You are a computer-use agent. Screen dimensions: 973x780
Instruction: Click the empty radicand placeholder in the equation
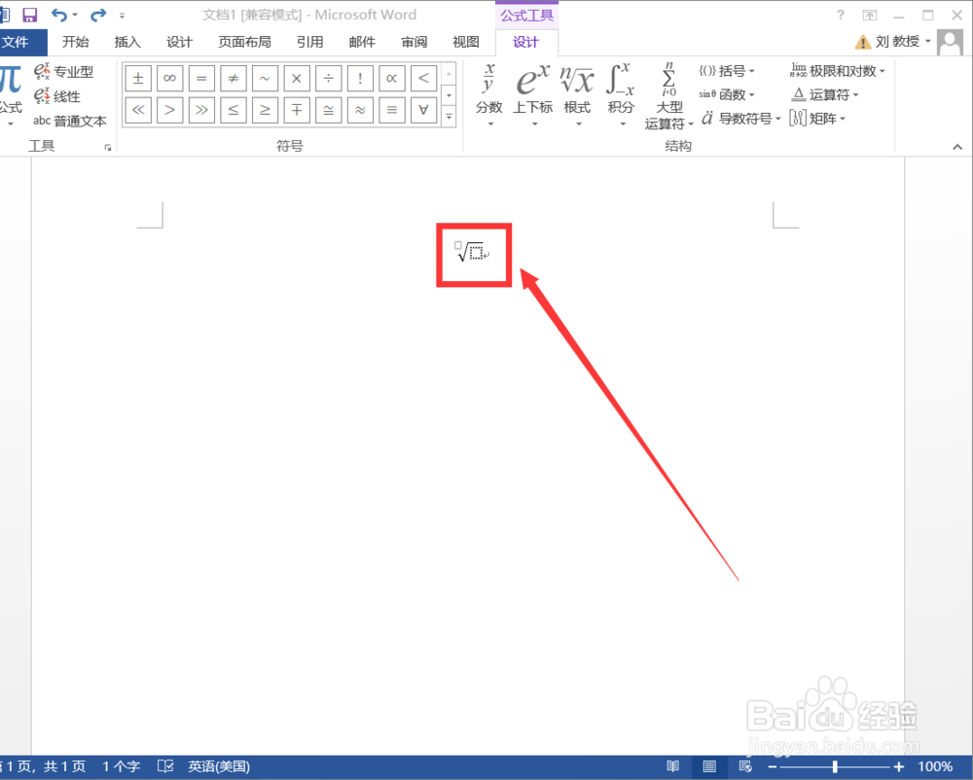point(476,255)
